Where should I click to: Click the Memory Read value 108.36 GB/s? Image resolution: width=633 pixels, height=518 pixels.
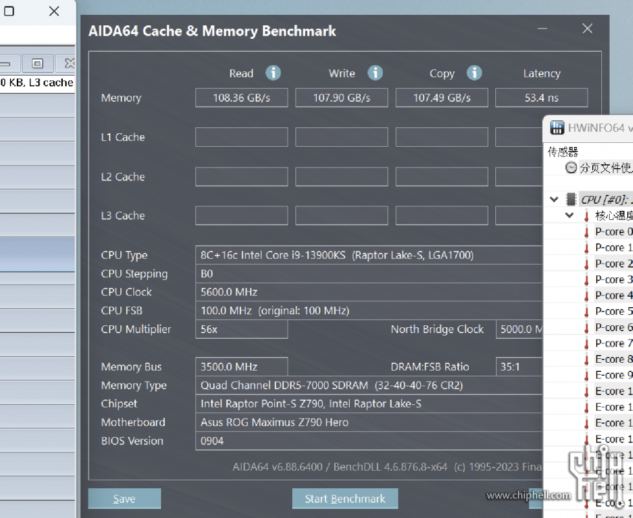(241, 98)
